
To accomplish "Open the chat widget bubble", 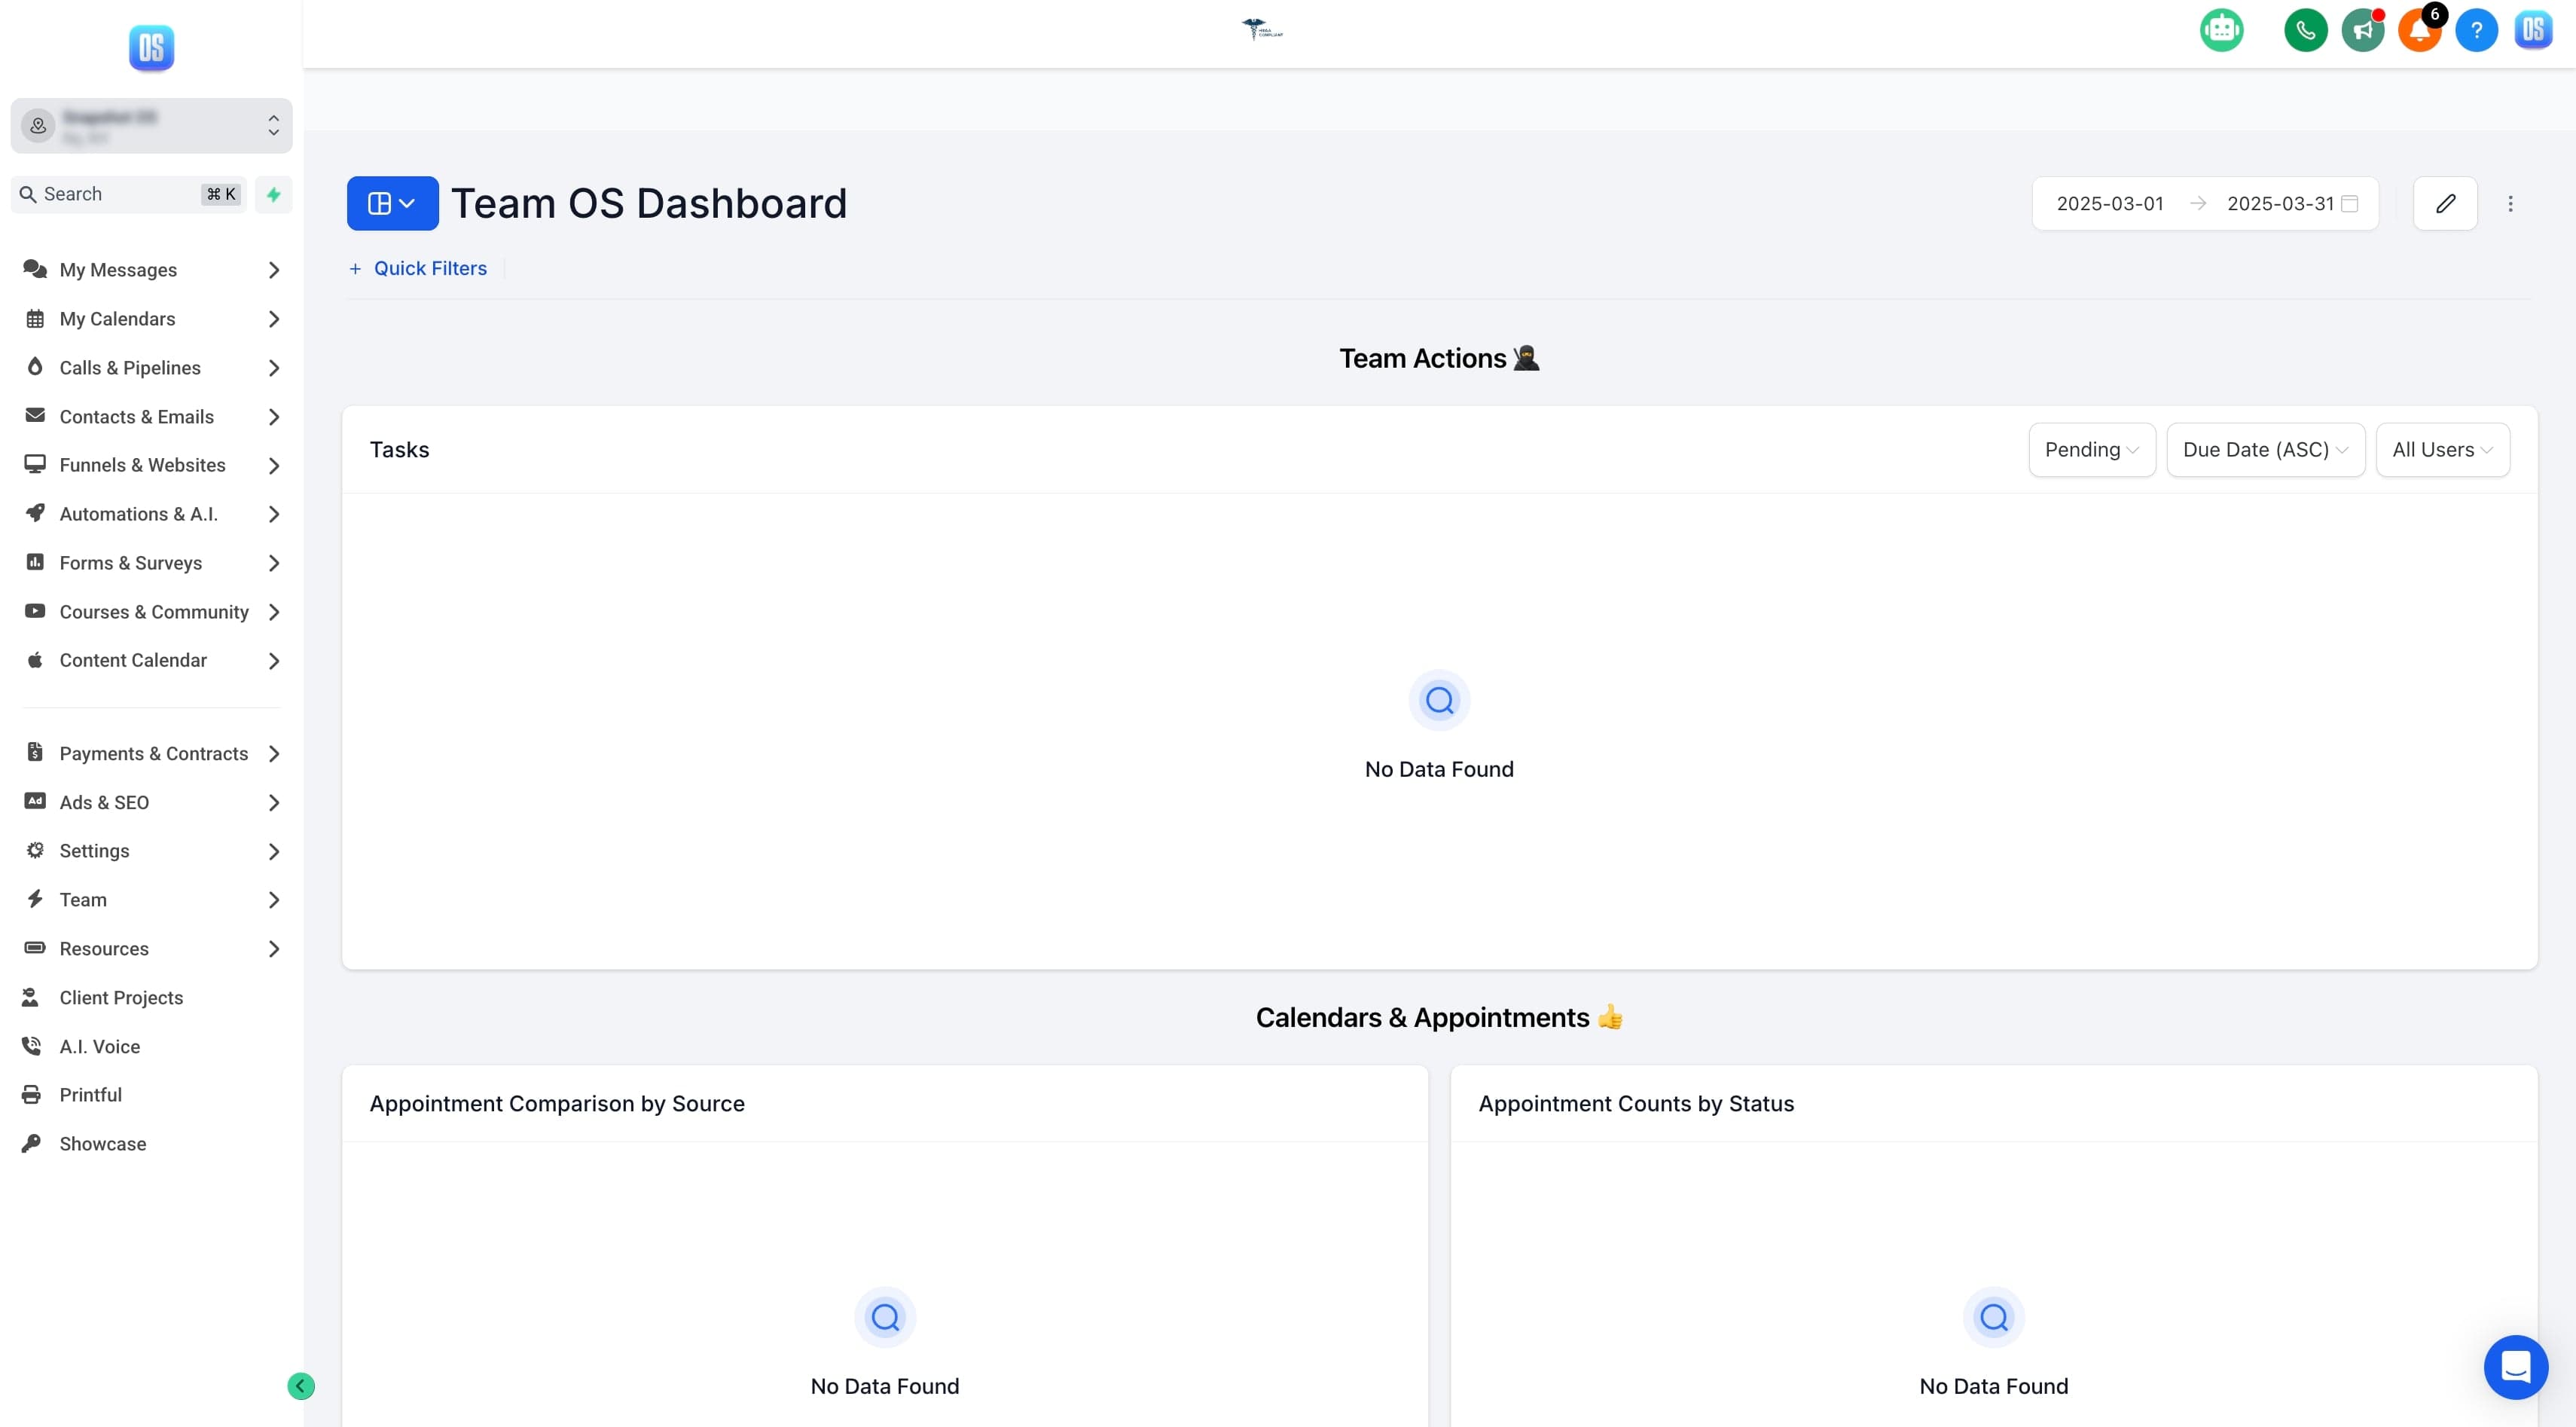I will tap(2515, 1366).
